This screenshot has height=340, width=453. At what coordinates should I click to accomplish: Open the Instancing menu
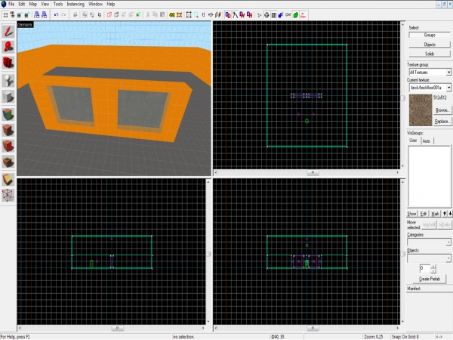click(75, 4)
